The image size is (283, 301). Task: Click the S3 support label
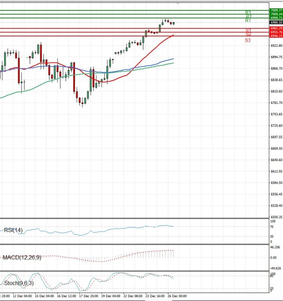[x=248, y=41]
